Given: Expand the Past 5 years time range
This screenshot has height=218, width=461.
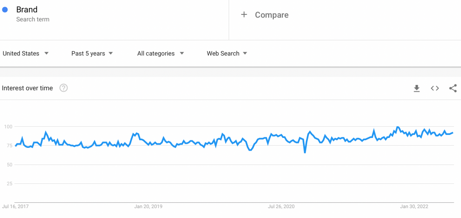Looking at the screenshot, I should point(92,53).
